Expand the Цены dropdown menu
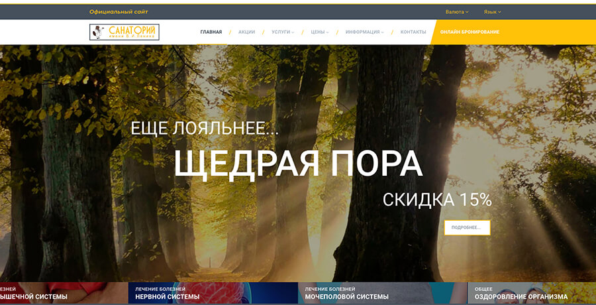This screenshot has width=596, height=305. click(320, 32)
